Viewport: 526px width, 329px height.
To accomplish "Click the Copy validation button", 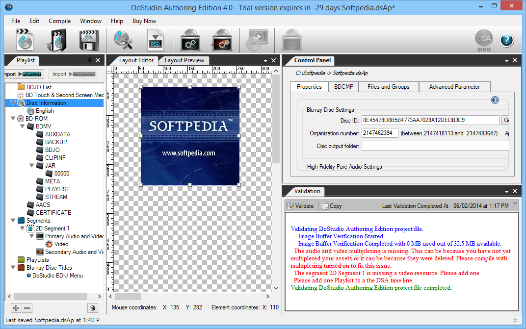I will tap(332, 206).
